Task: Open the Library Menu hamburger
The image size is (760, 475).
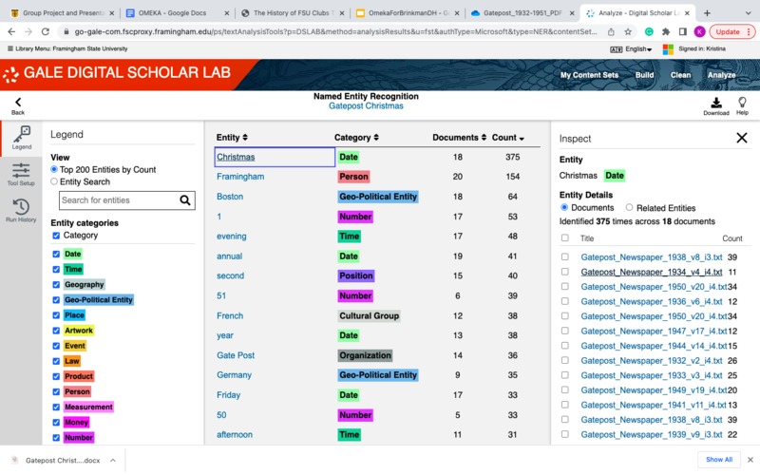Action: click(x=10, y=48)
